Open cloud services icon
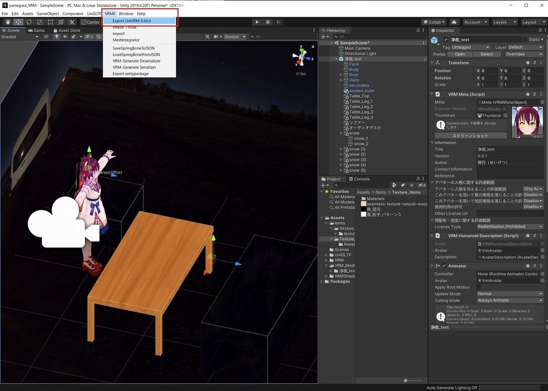The width and height of the screenshot is (548, 391). (x=454, y=22)
